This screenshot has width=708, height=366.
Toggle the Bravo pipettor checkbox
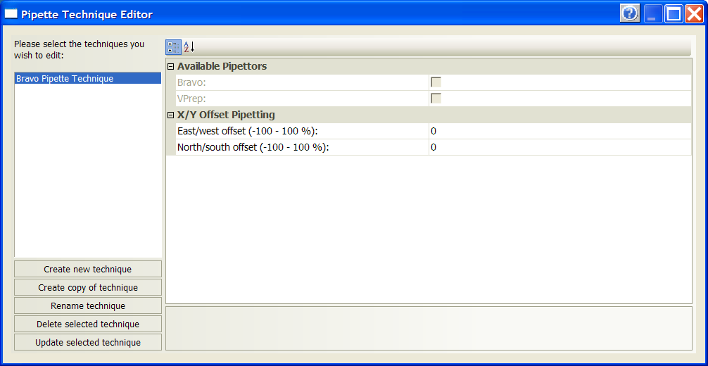point(436,82)
